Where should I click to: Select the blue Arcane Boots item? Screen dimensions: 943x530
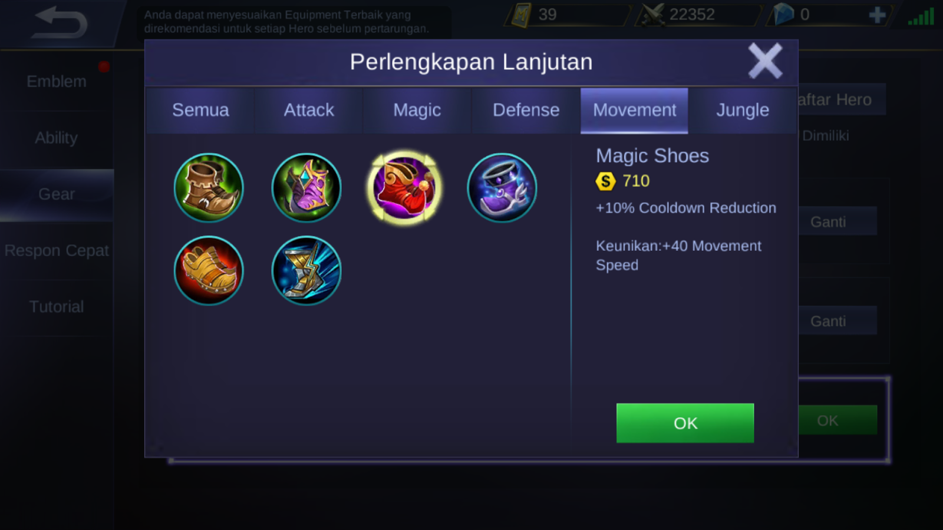502,188
